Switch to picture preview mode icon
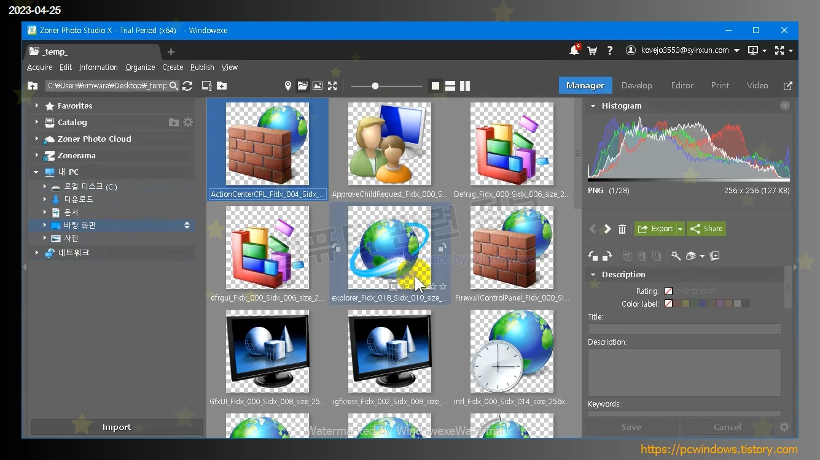The image size is (820, 460). [318, 86]
